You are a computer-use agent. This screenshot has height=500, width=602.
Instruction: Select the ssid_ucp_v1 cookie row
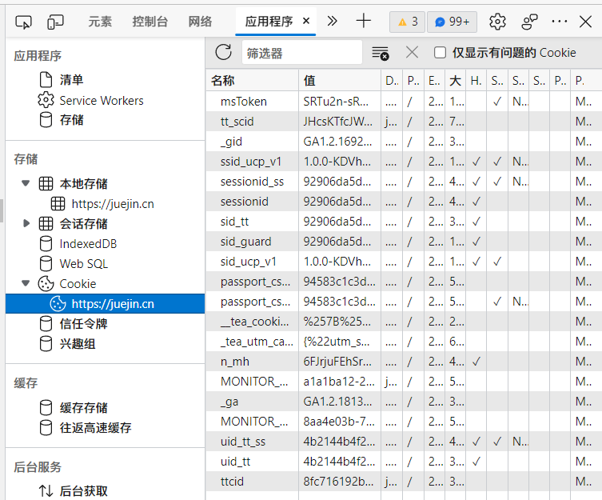click(x=404, y=162)
